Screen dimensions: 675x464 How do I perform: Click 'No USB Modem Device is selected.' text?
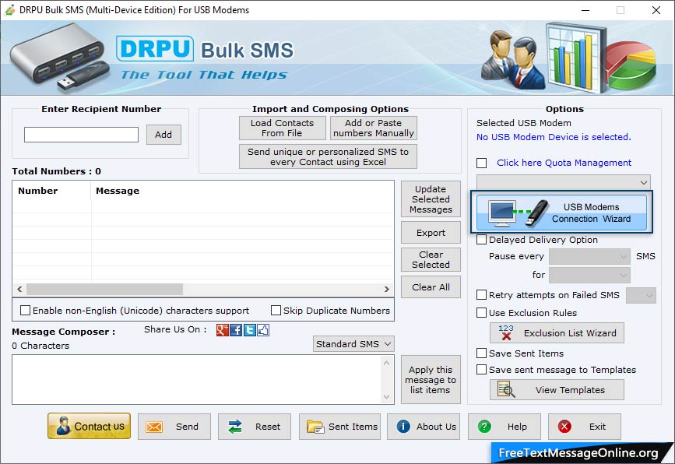554,137
